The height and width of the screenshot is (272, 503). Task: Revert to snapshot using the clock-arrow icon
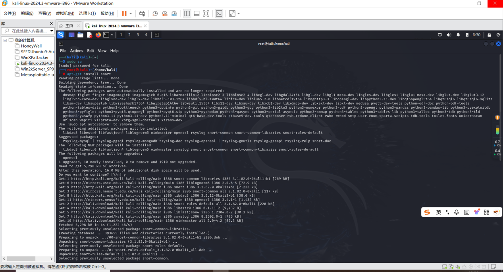[164, 13]
